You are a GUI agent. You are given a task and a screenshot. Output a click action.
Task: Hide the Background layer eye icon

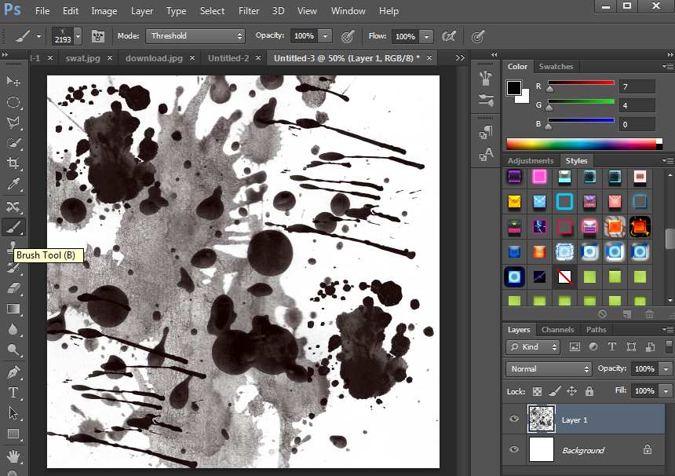[514, 450]
